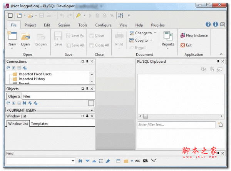Click the minus icon in Connections toolbar

click(19, 68)
